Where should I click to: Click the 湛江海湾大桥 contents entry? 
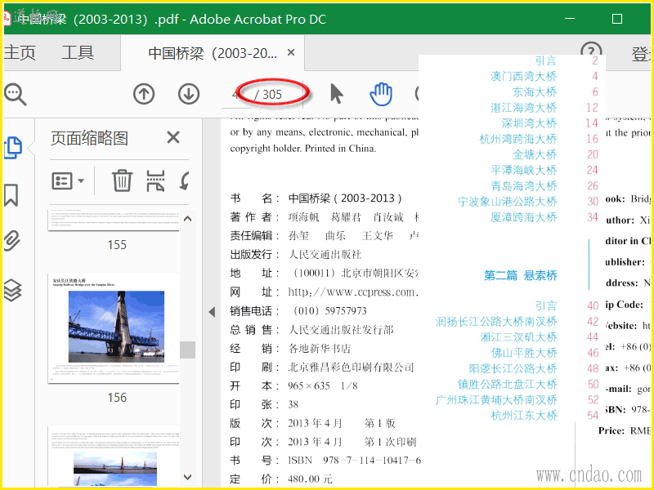(523, 108)
